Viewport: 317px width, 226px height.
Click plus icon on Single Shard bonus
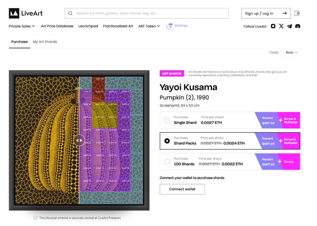(x=280, y=120)
